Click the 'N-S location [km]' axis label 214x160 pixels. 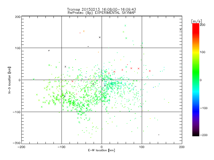click(x=9, y=80)
